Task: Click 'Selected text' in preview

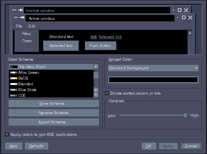Action: tap(61, 46)
